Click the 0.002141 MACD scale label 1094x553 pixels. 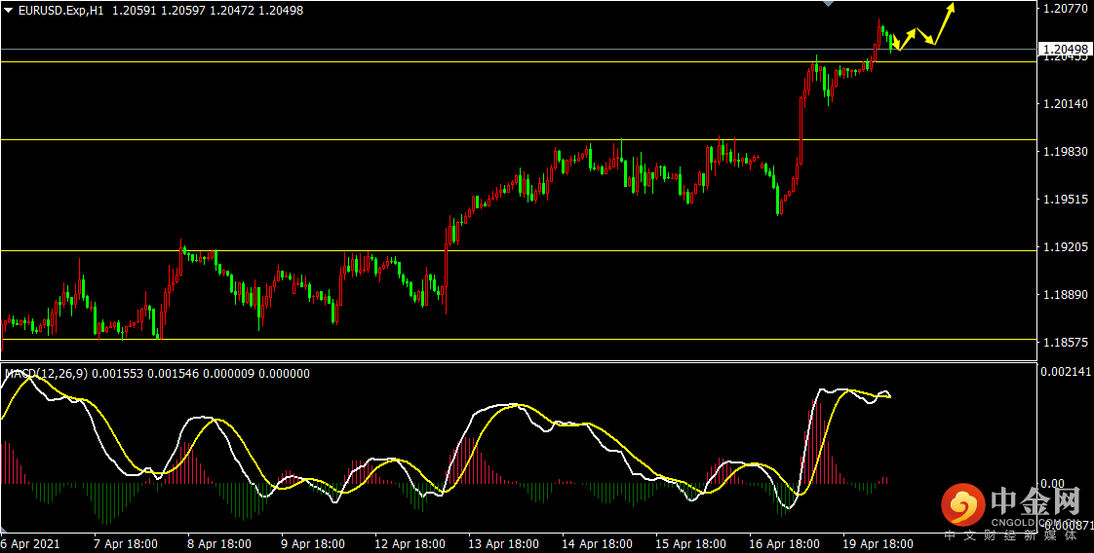tap(1065, 373)
